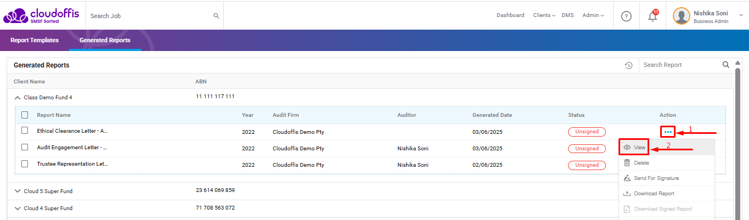Screen dimensions: 749x220
Task: Open actions dots for Ethical Clearance Letter
Action: [x=667, y=132]
